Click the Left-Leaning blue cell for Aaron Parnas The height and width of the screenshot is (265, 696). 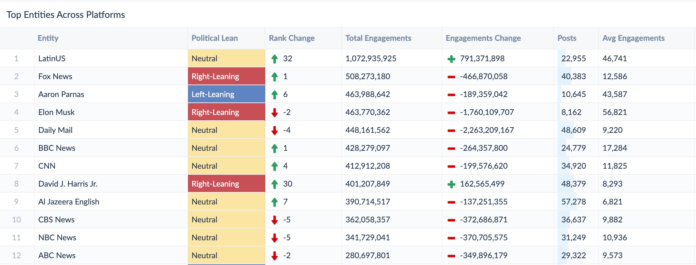[226, 94]
